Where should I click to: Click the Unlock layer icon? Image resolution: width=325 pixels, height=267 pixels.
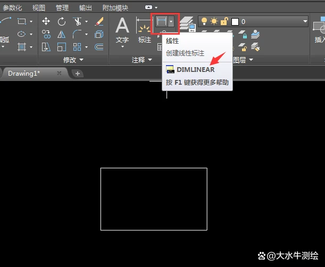tap(243, 47)
